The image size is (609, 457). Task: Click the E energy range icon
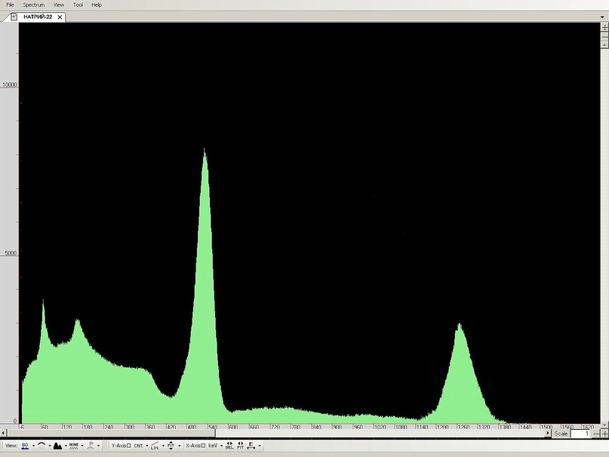(x=251, y=446)
